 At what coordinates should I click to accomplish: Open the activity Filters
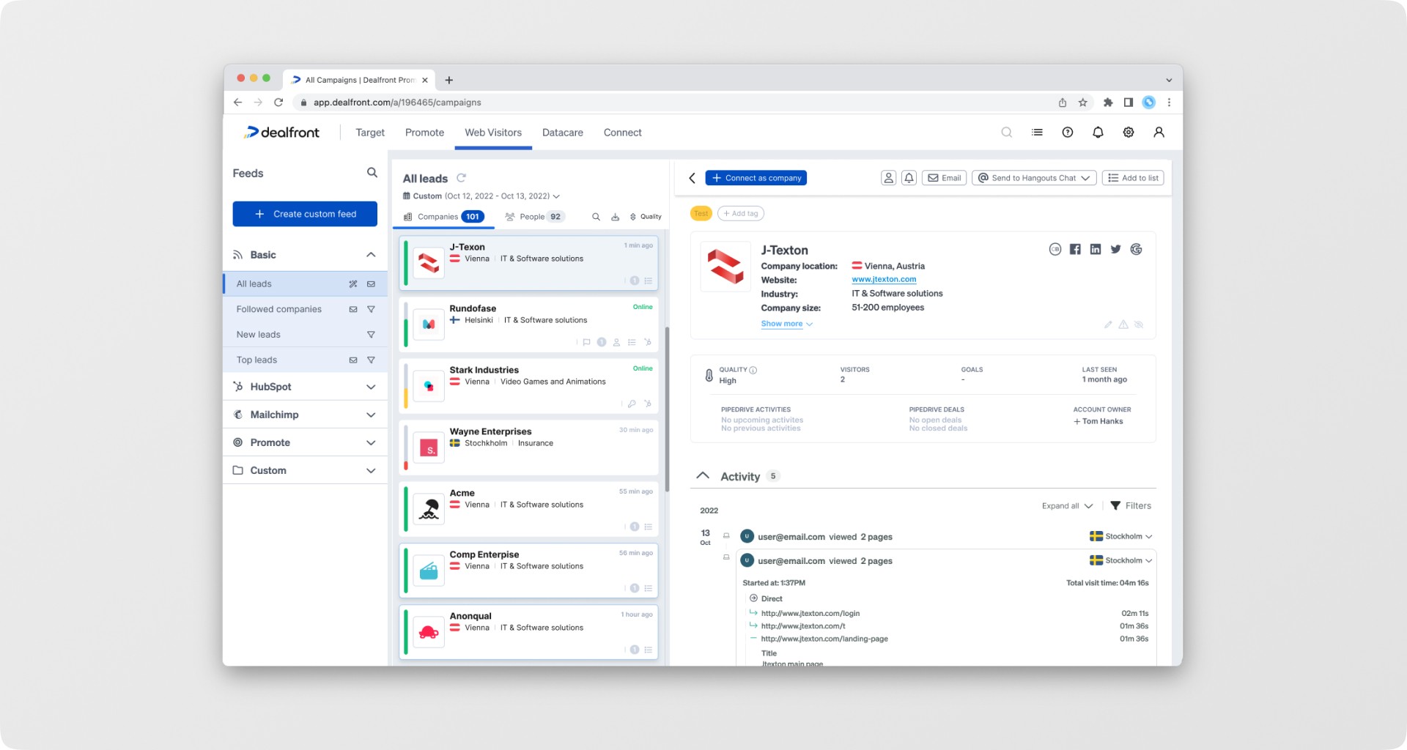pos(1131,506)
